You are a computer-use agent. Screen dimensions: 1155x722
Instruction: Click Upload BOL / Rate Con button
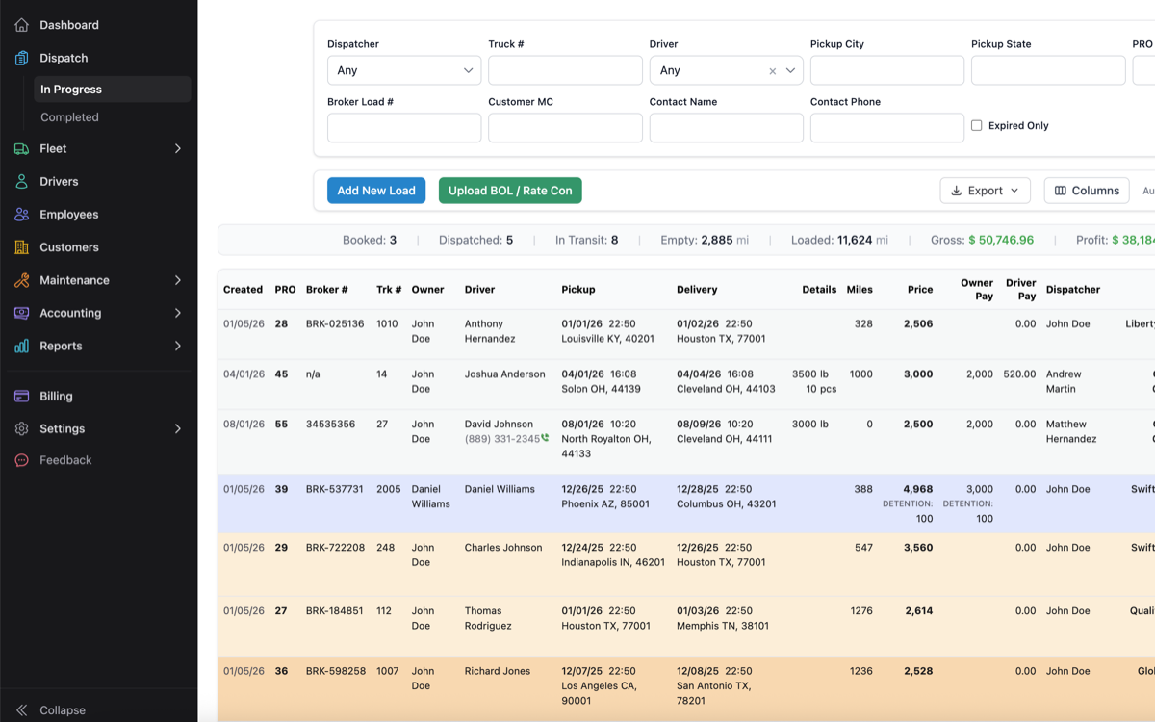pyautogui.click(x=510, y=191)
